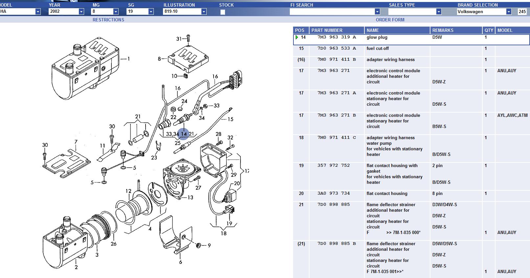Click highlighted callout 14 in the diagram
The width and height of the screenshot is (530, 278).
184,134
